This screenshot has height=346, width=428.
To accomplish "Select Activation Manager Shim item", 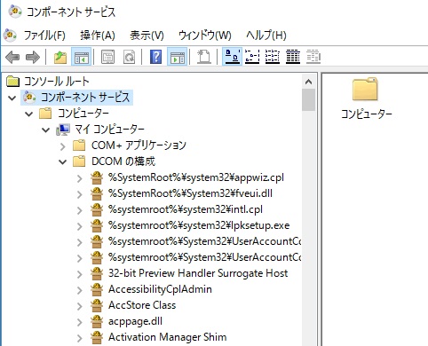I will (x=168, y=337).
